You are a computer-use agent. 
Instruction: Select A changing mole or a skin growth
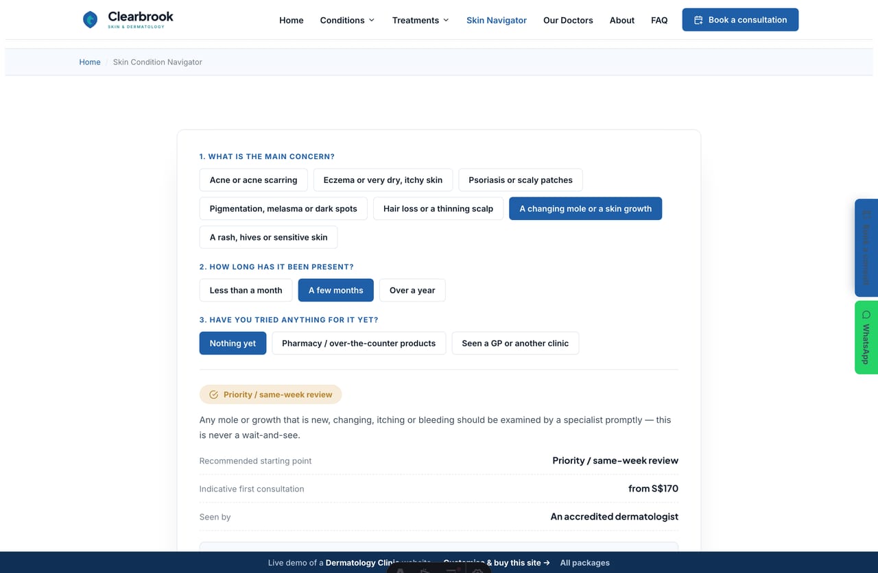[586, 208]
